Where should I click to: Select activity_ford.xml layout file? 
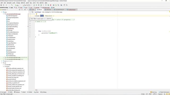point(12,79)
